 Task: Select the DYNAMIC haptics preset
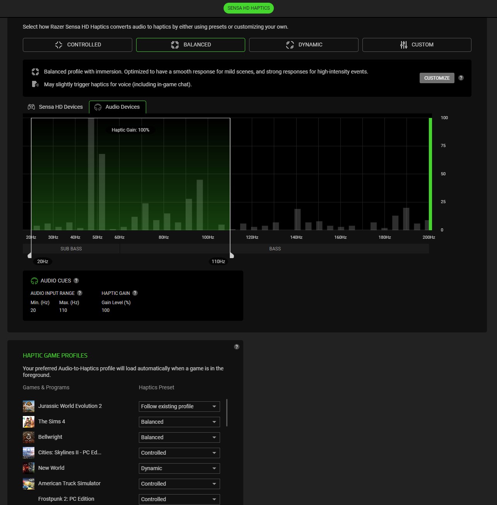point(304,45)
